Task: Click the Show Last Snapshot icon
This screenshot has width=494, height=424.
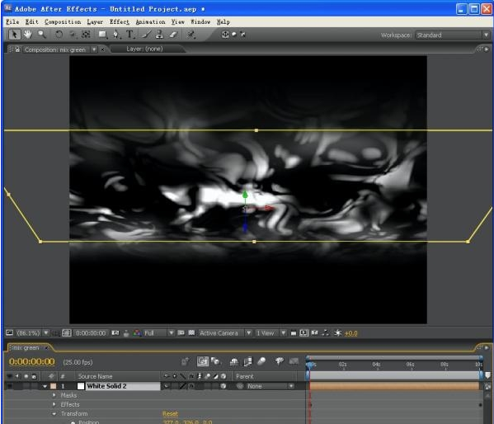Action: (x=126, y=333)
